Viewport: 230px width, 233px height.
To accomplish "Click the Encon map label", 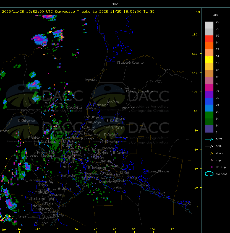I will (x=166, y=70).
